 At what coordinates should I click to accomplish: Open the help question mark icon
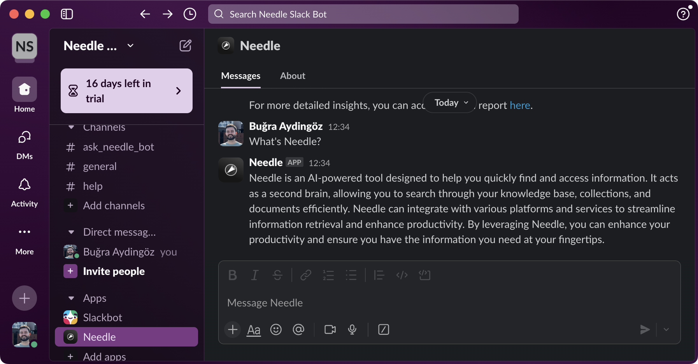[683, 14]
